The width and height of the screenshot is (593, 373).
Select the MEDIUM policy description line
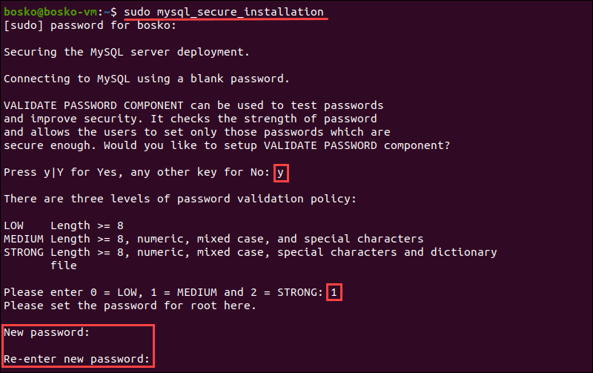pos(213,239)
